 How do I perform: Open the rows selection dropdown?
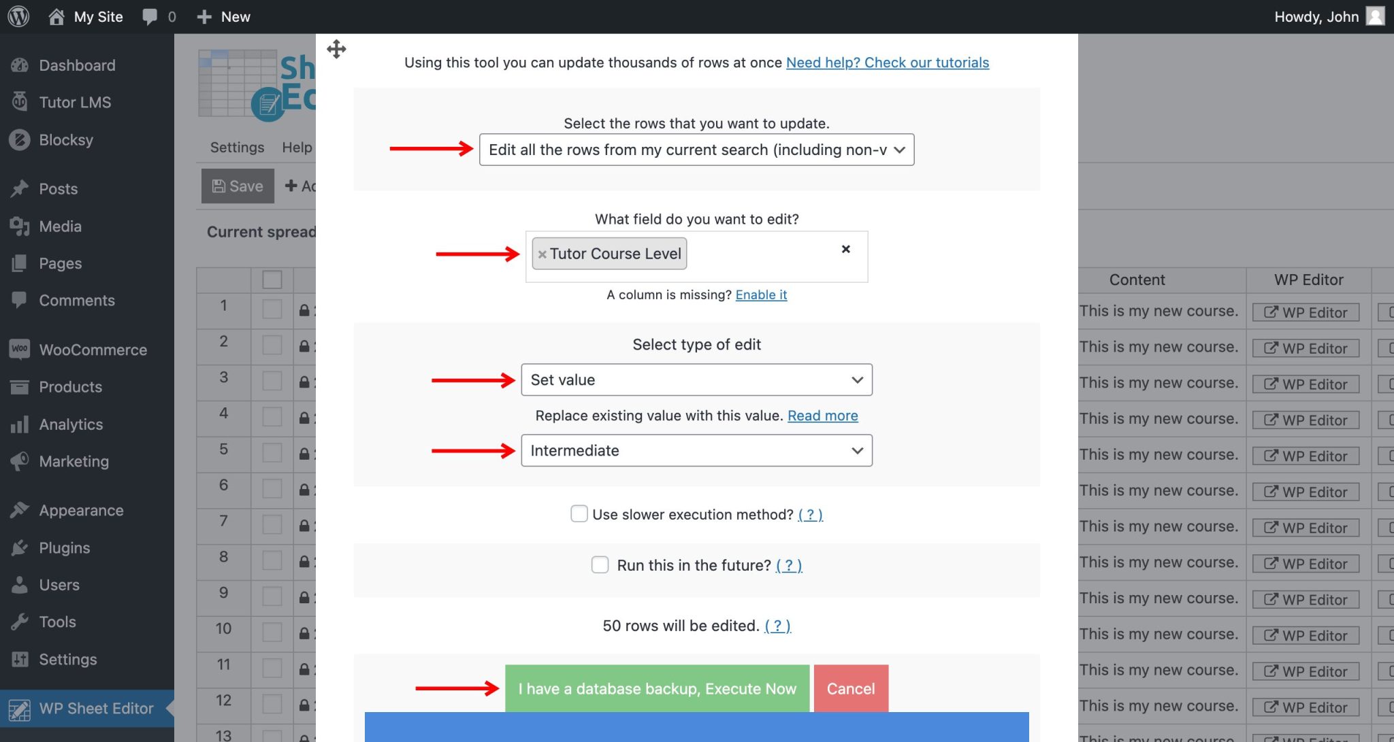pyautogui.click(x=696, y=150)
